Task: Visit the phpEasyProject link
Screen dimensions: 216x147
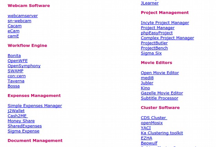Action: [156, 33]
